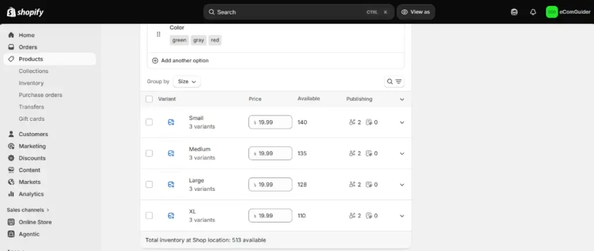
Task: Toggle the select-all variants checkbox
Action: click(x=149, y=99)
